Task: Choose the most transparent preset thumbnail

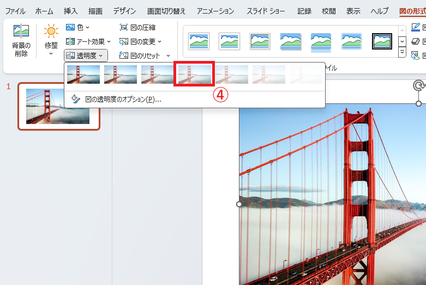Action: coord(305,74)
